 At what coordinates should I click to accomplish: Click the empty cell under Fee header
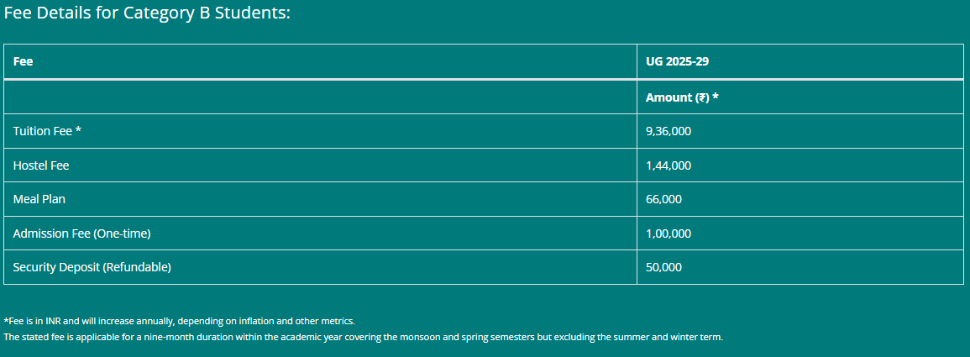click(x=321, y=97)
